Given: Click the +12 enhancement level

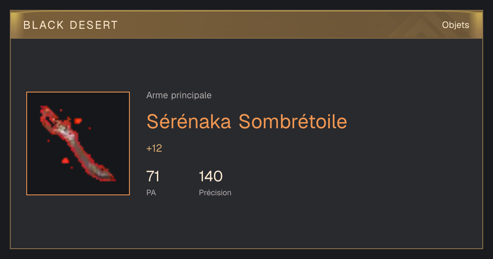Looking at the screenshot, I should 154,148.
